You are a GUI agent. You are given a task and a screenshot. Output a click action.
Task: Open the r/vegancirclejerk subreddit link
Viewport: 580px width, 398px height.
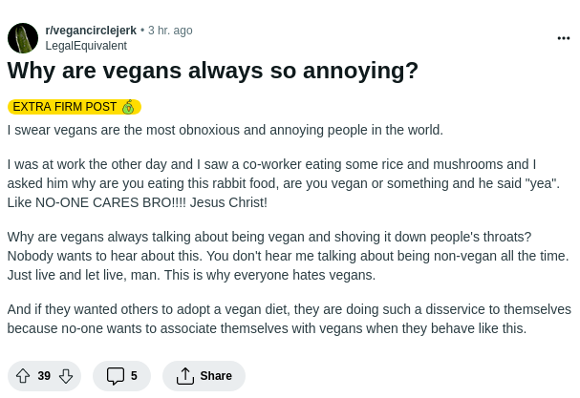pos(91,31)
